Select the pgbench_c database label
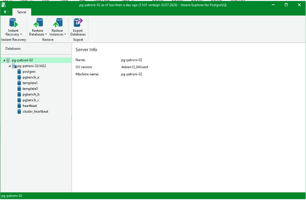The image size is (306, 200). (x=31, y=100)
